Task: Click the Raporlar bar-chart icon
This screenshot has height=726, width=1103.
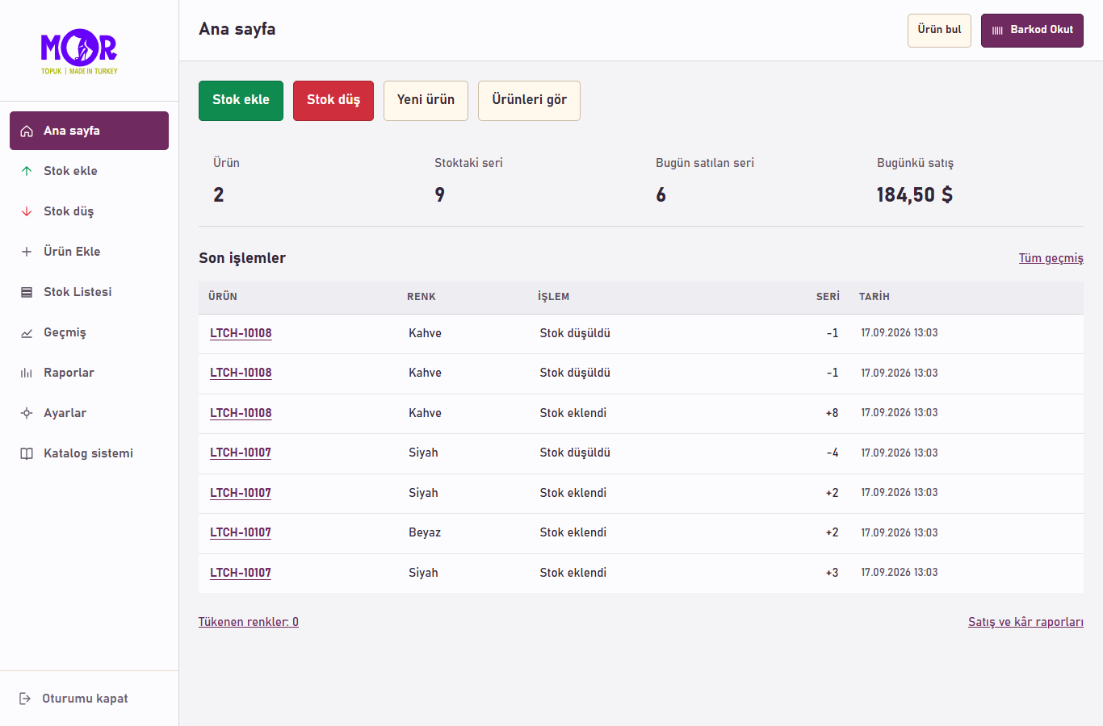Action: [27, 373]
